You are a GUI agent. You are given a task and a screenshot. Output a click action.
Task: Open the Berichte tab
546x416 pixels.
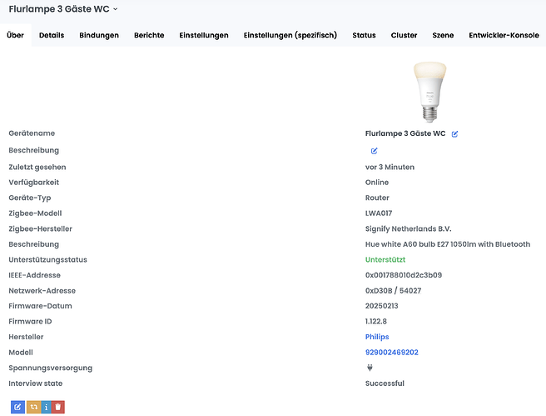[x=149, y=35]
